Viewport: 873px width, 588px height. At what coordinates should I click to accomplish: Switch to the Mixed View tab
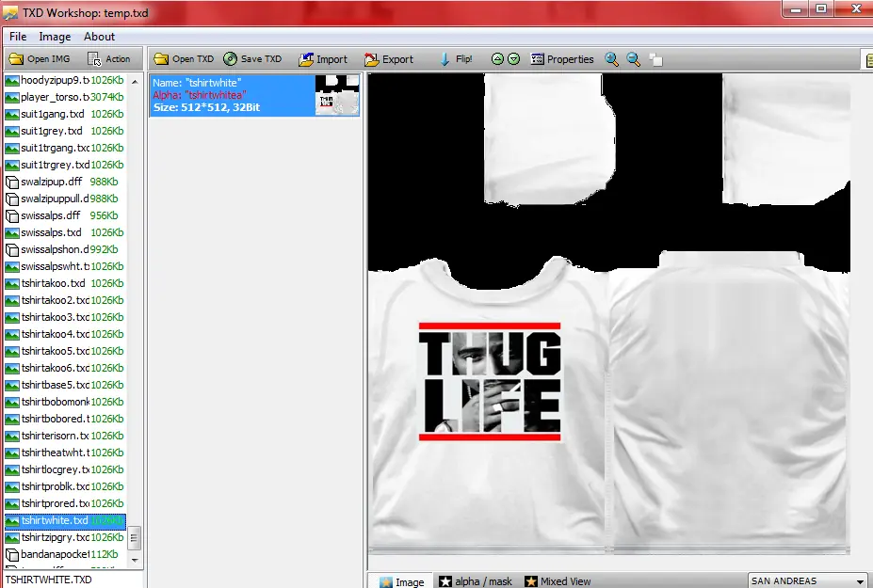point(558,581)
